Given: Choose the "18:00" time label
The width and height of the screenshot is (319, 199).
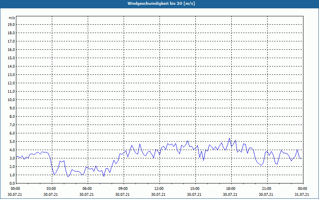Looking at the screenshot, I should click(x=230, y=189).
